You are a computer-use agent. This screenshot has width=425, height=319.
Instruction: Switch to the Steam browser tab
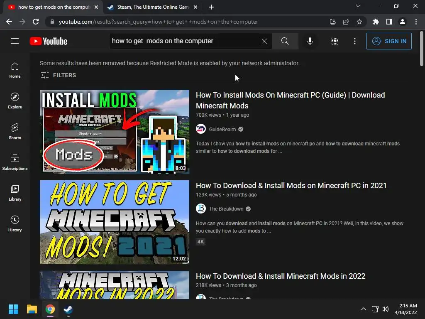point(152,7)
